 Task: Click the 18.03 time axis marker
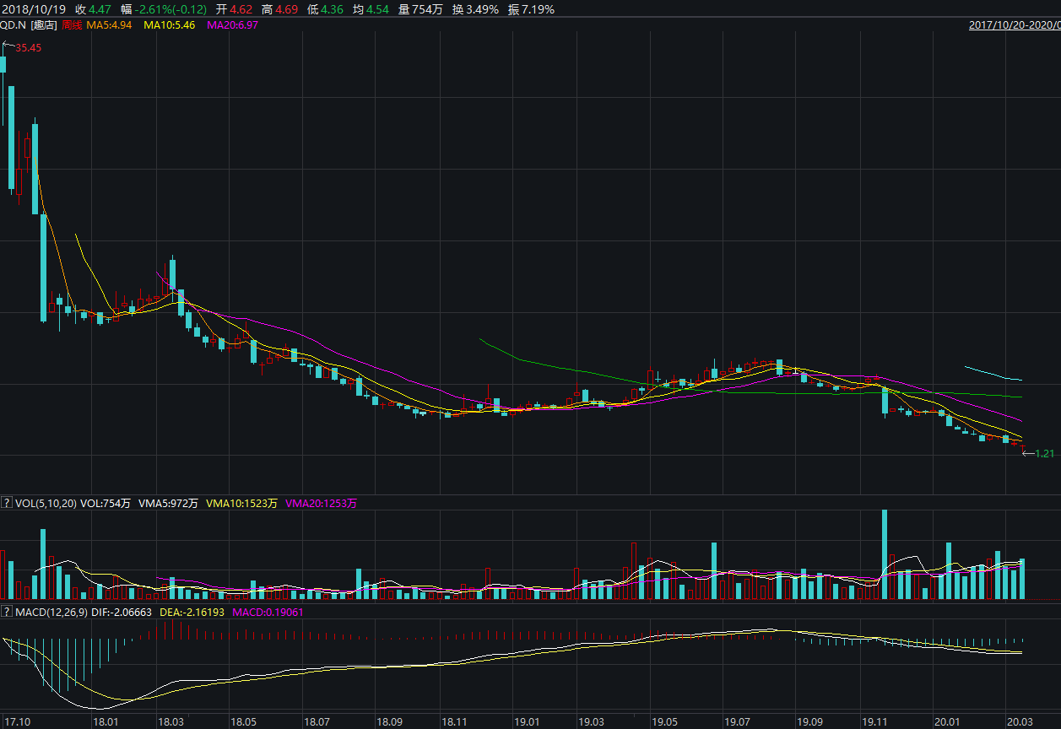click(x=171, y=722)
